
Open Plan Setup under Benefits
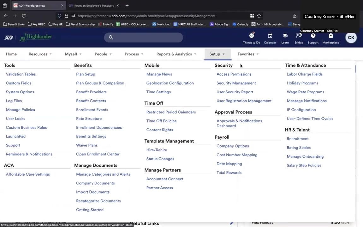pos(86,74)
